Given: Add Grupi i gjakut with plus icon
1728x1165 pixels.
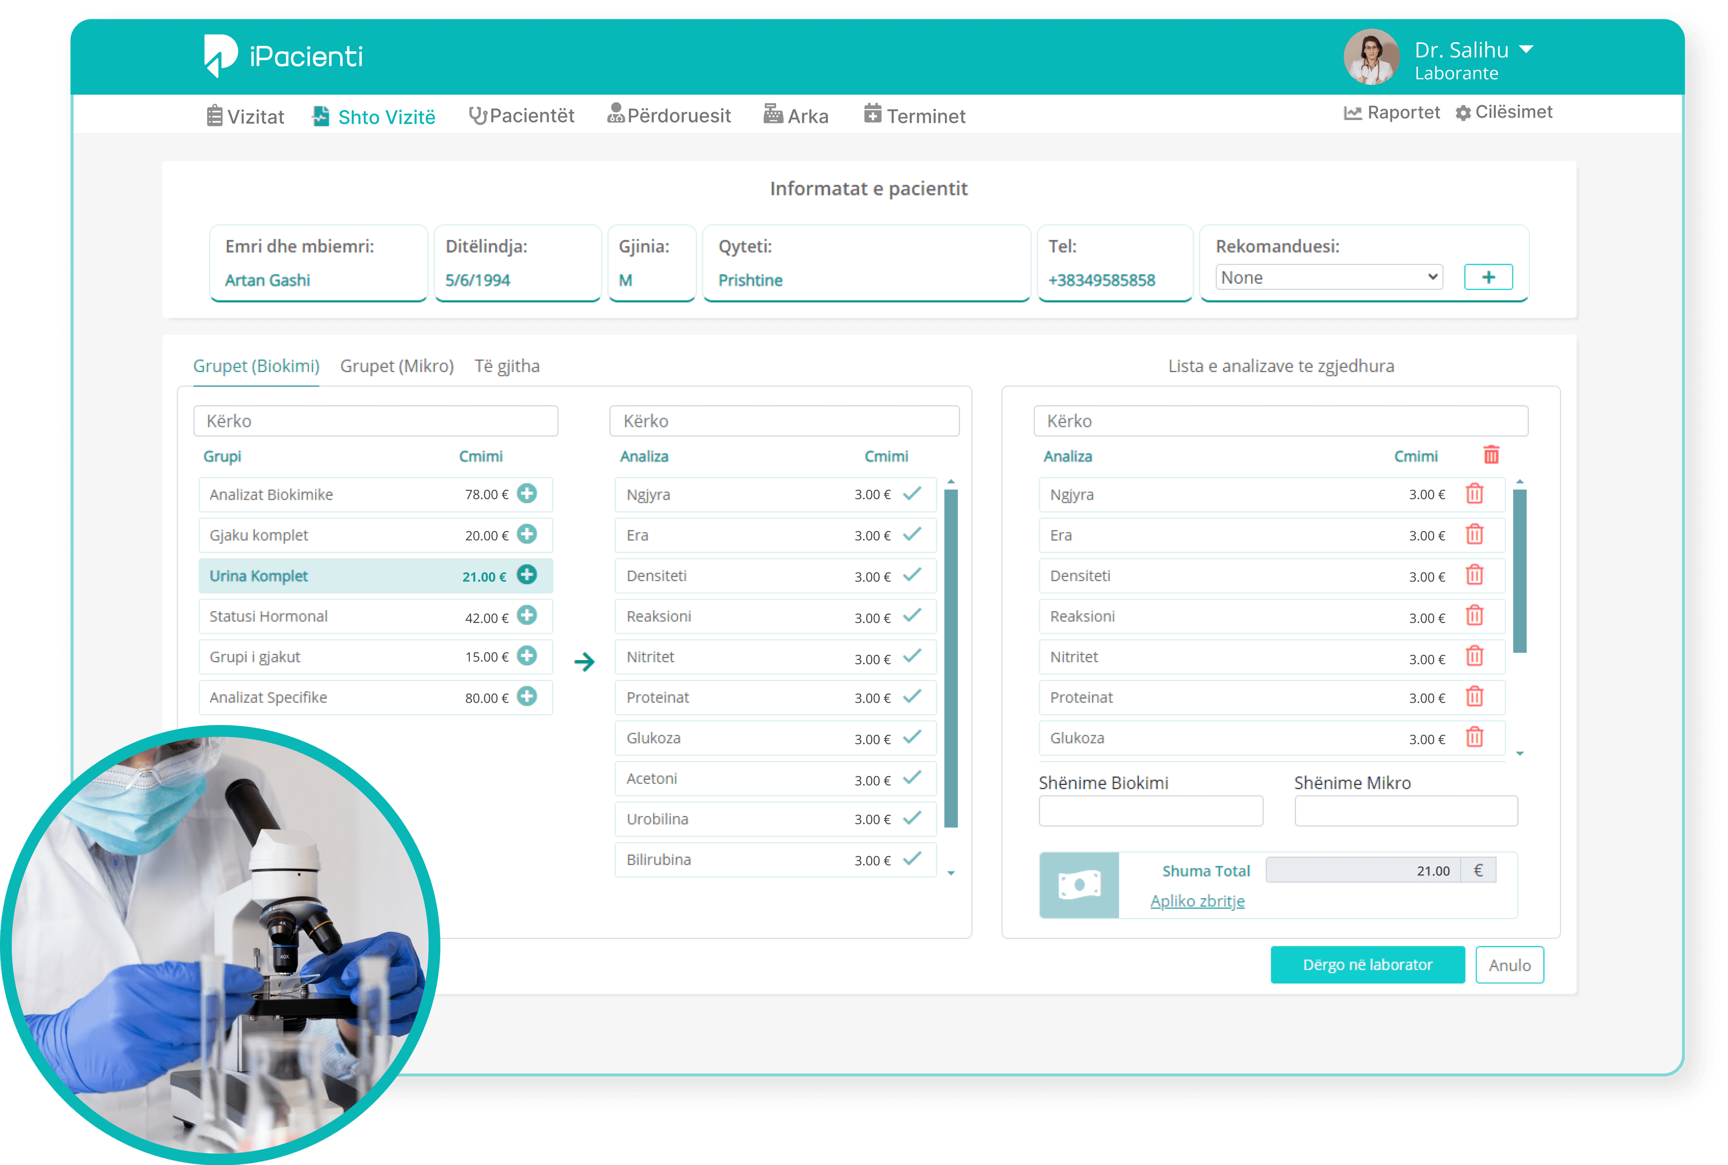Looking at the screenshot, I should (526, 655).
